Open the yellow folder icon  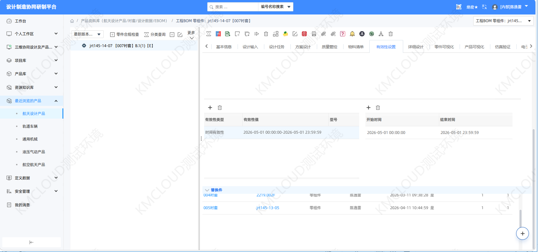click(285, 34)
